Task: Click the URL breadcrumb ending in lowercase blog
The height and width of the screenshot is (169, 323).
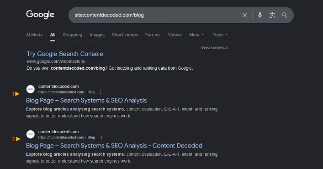Action: tap(66, 92)
